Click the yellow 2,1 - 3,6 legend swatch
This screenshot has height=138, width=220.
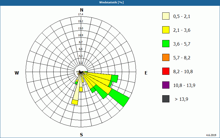click(x=166, y=30)
